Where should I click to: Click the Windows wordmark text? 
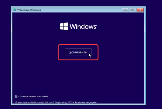pos(83,26)
